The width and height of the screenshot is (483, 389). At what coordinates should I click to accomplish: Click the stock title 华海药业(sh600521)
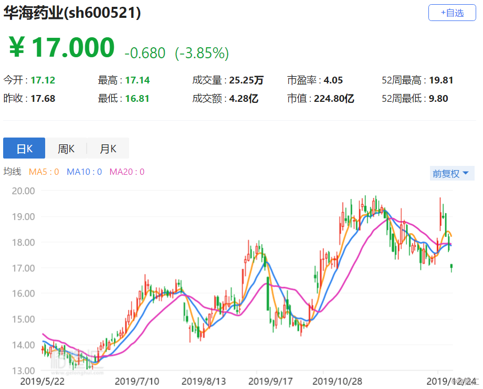click(72, 13)
